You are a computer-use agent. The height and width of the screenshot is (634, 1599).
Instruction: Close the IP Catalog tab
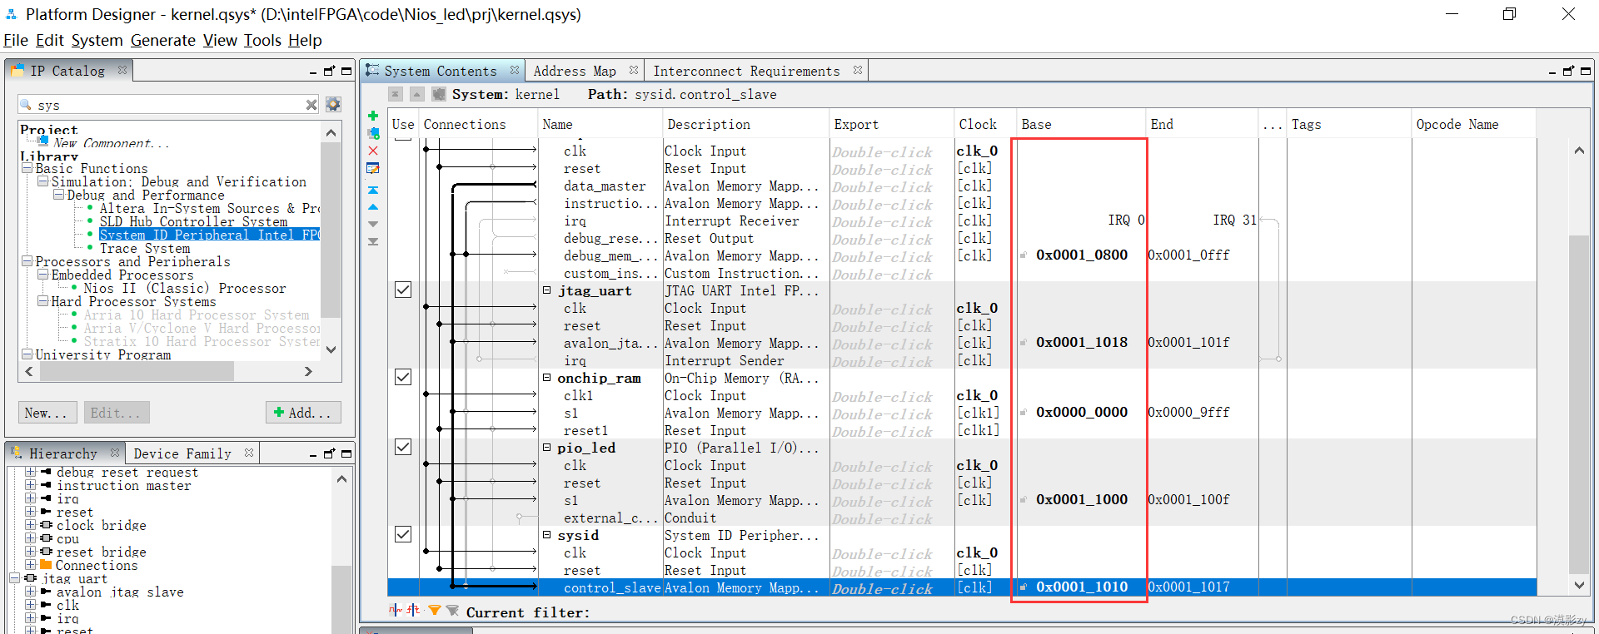122,70
